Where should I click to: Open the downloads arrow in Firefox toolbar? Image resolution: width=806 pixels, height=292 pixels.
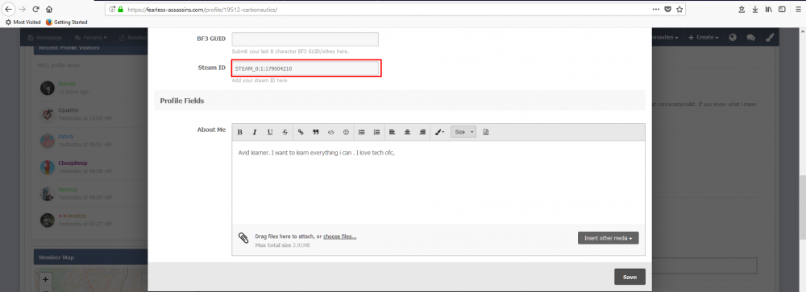point(755,9)
